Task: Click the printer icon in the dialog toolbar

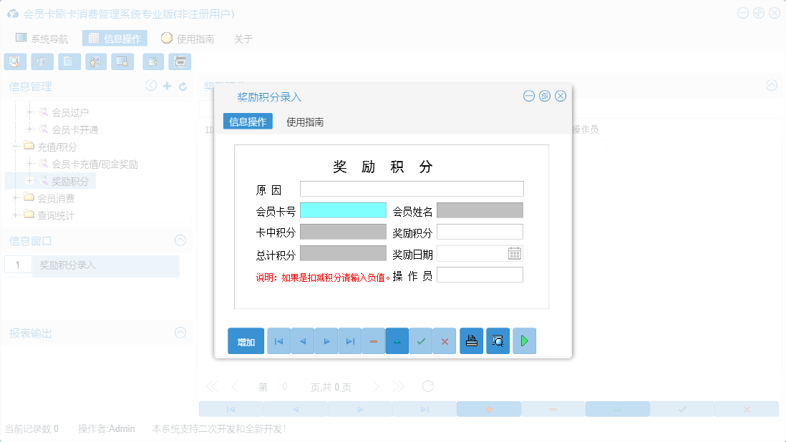Action: (471, 341)
